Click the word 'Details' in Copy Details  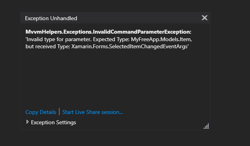pyautogui.click(x=48, y=112)
